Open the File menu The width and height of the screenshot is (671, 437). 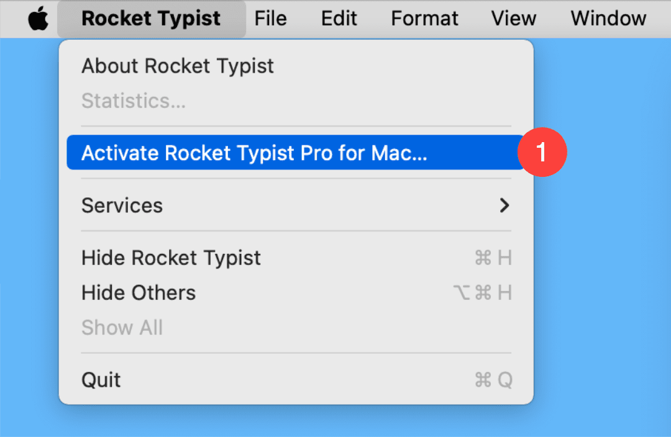click(x=270, y=19)
